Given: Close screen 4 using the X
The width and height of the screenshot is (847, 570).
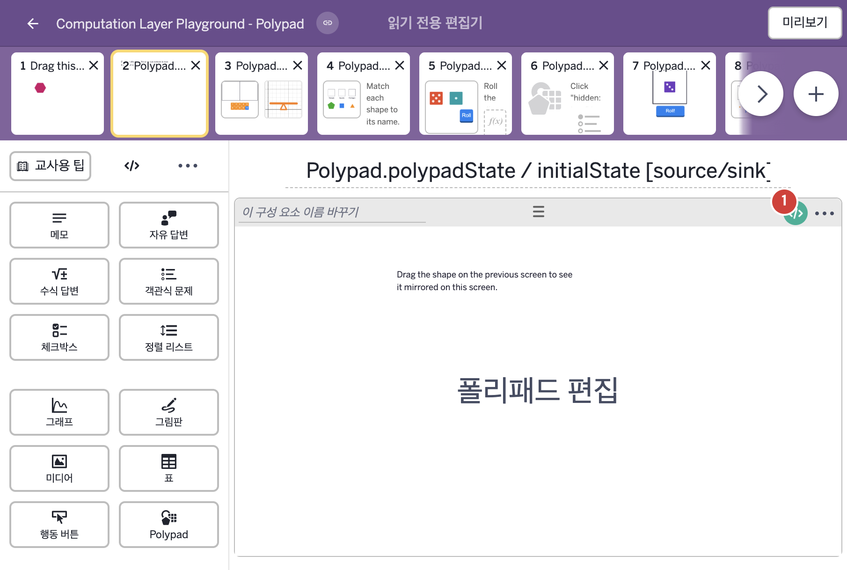Looking at the screenshot, I should pyautogui.click(x=400, y=66).
